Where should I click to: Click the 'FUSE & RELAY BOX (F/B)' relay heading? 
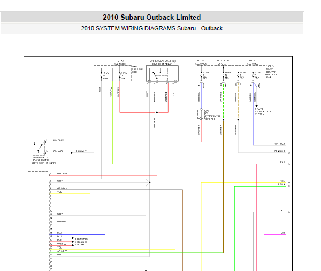(x=162, y=61)
